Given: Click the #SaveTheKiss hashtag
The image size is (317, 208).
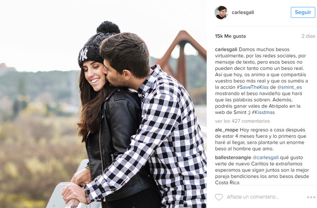Looking at the screenshot, I should pyautogui.click(x=252, y=87).
